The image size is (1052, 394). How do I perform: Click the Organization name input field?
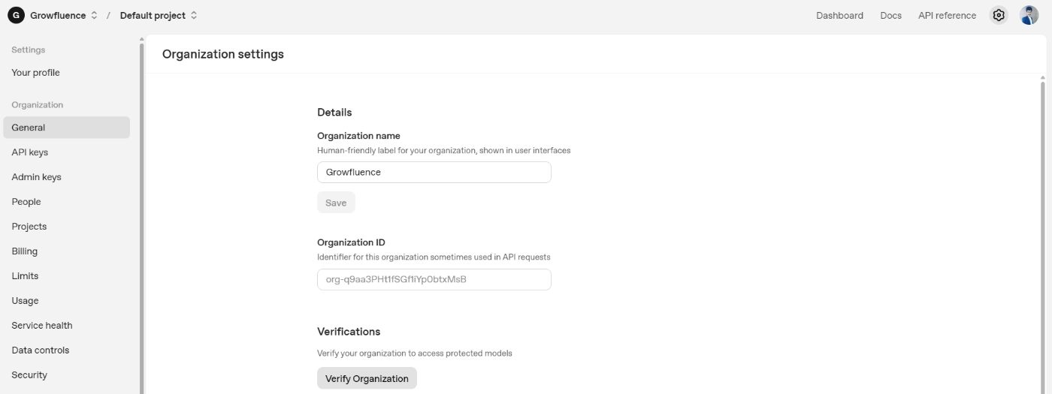coord(434,173)
